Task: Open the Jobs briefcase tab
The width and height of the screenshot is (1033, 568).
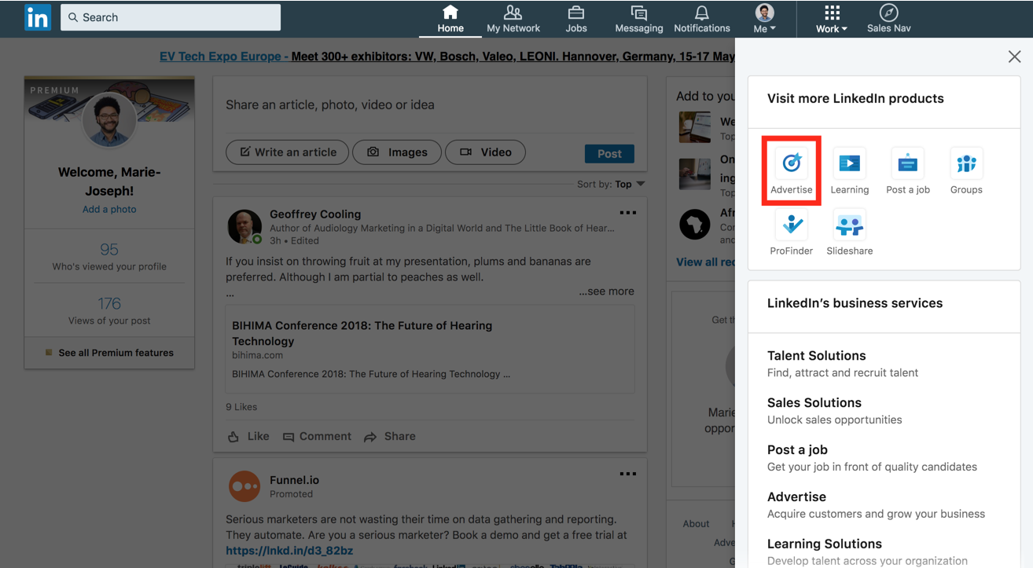Action: (x=576, y=20)
